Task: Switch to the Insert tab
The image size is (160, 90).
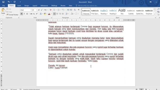Action: pos(19,5)
